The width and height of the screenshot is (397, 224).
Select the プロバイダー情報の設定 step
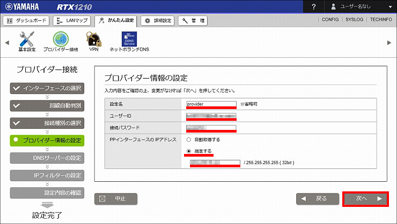pos(47,141)
